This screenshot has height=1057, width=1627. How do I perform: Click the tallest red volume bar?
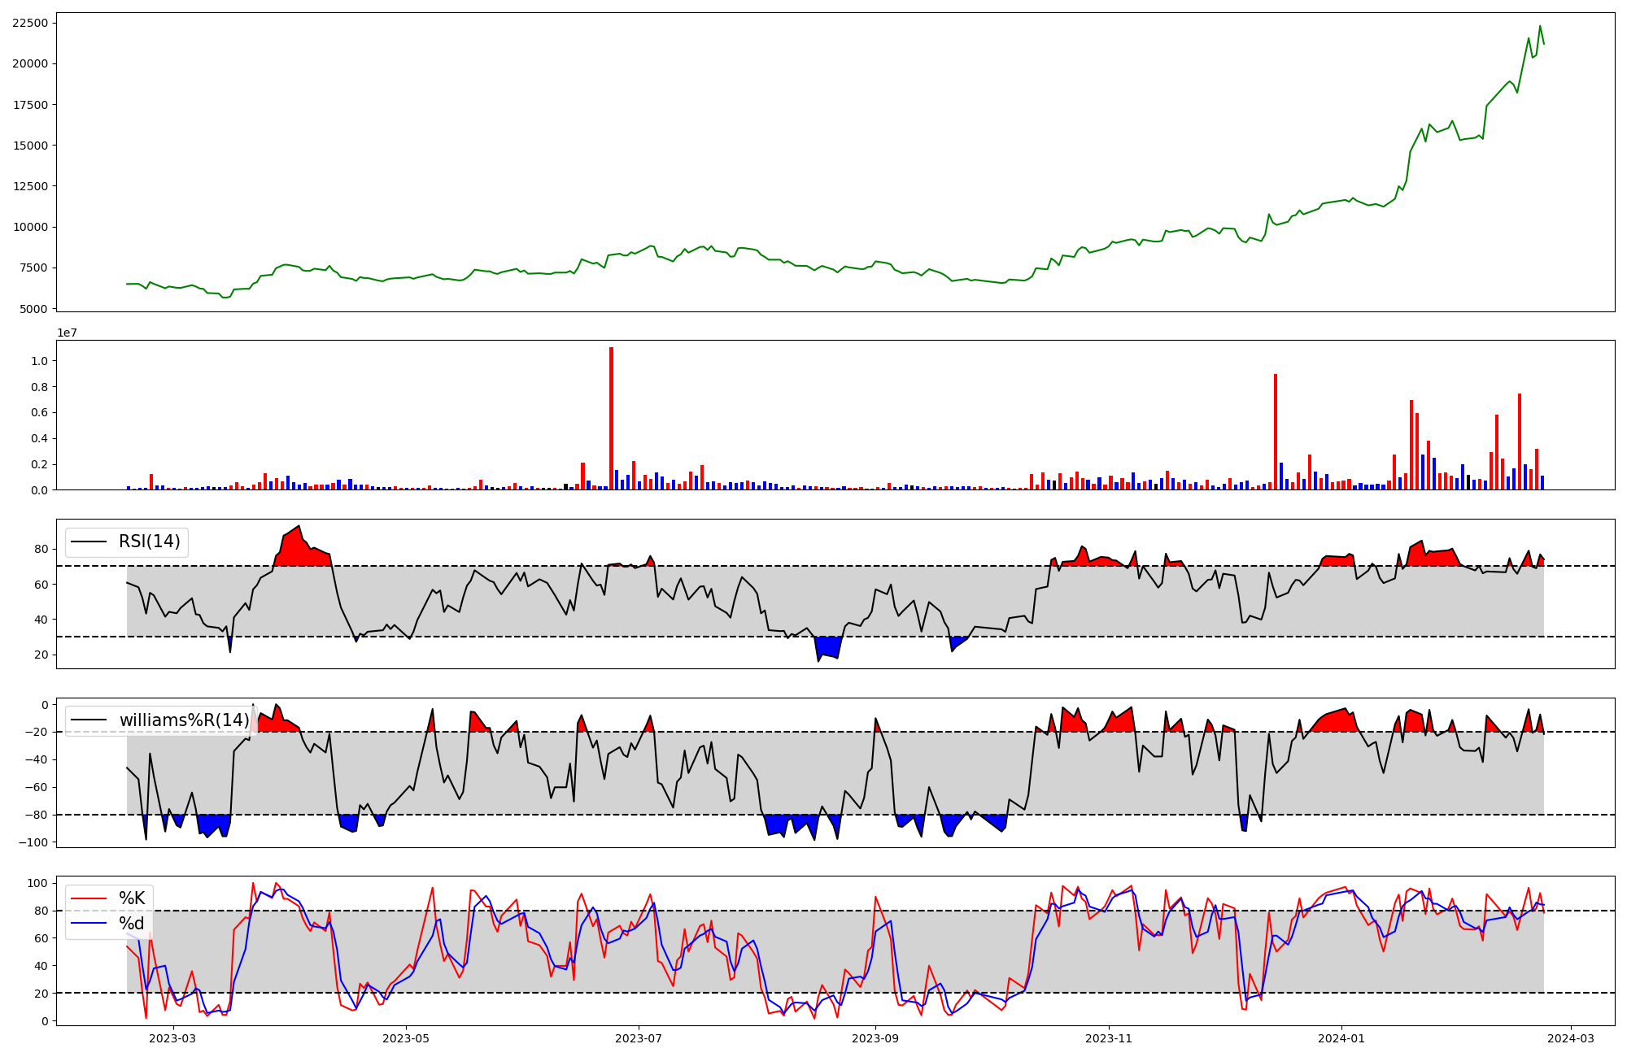(x=611, y=419)
